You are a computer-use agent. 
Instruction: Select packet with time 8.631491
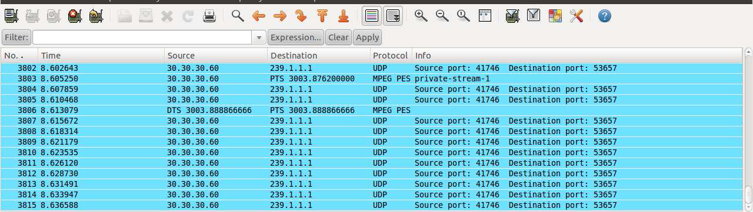372,184
